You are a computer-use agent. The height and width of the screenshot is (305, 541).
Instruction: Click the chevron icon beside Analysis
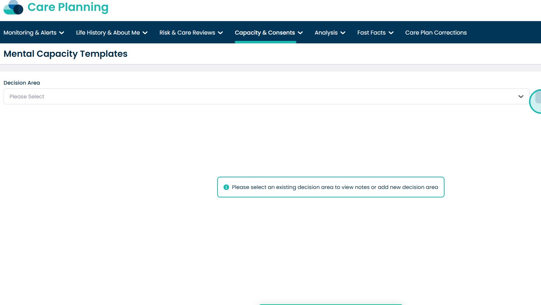coord(343,33)
